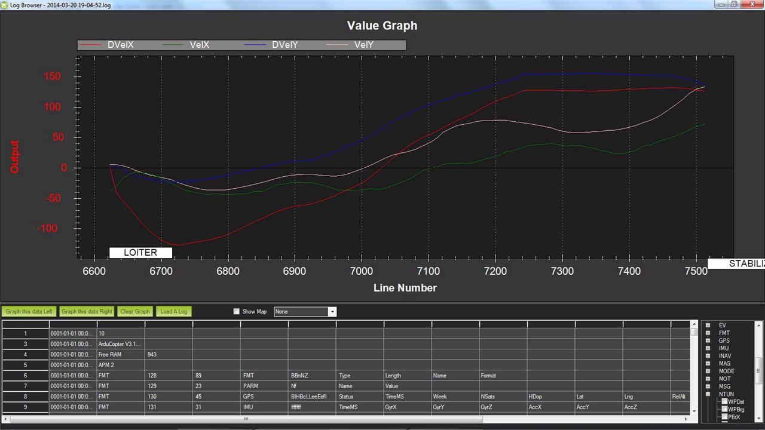Click Graph this data Left button
Image resolution: width=765 pixels, height=430 pixels.
click(29, 312)
